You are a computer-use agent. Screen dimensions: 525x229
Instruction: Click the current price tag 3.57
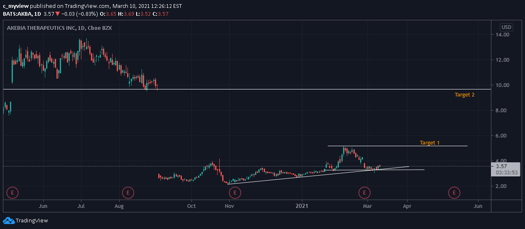click(505, 166)
